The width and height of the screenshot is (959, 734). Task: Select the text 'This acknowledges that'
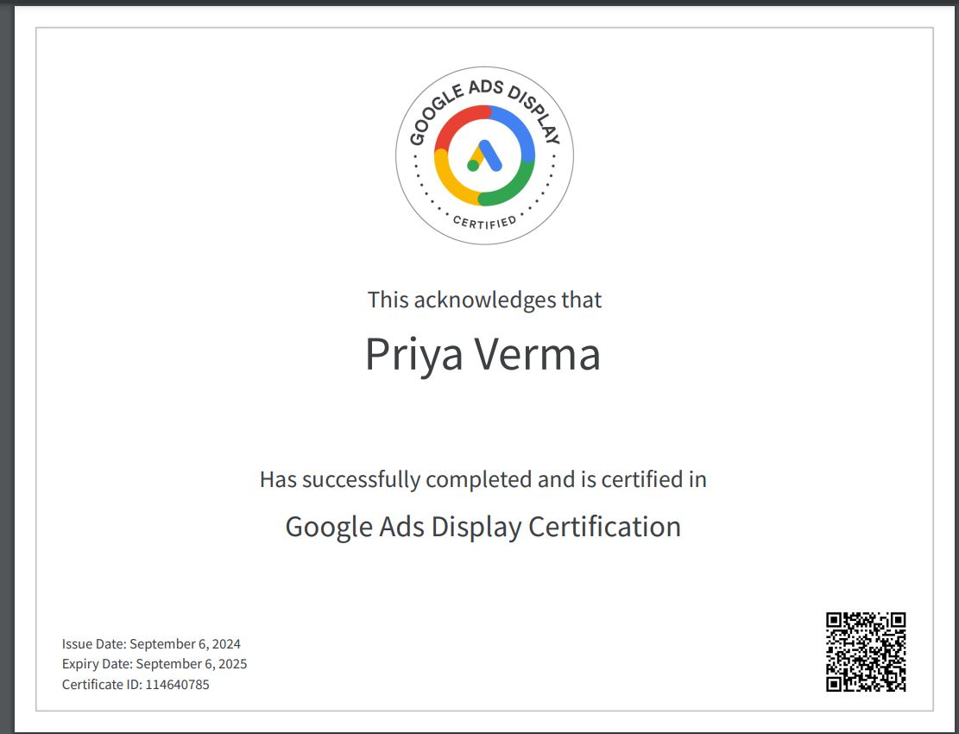point(484,300)
